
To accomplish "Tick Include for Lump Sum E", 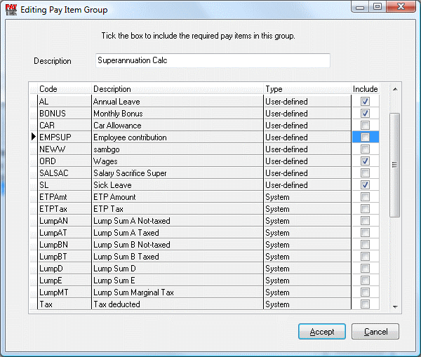I will point(365,281).
